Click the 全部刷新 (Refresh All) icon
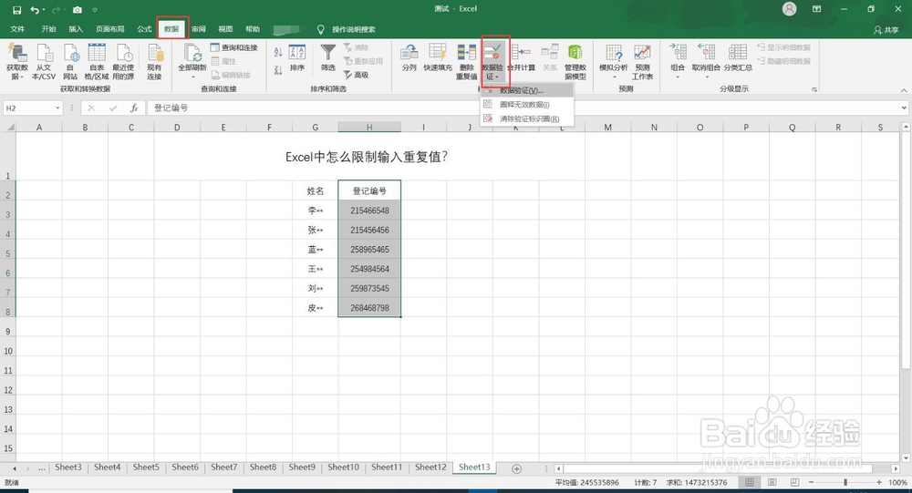The image size is (912, 493). pos(192,56)
